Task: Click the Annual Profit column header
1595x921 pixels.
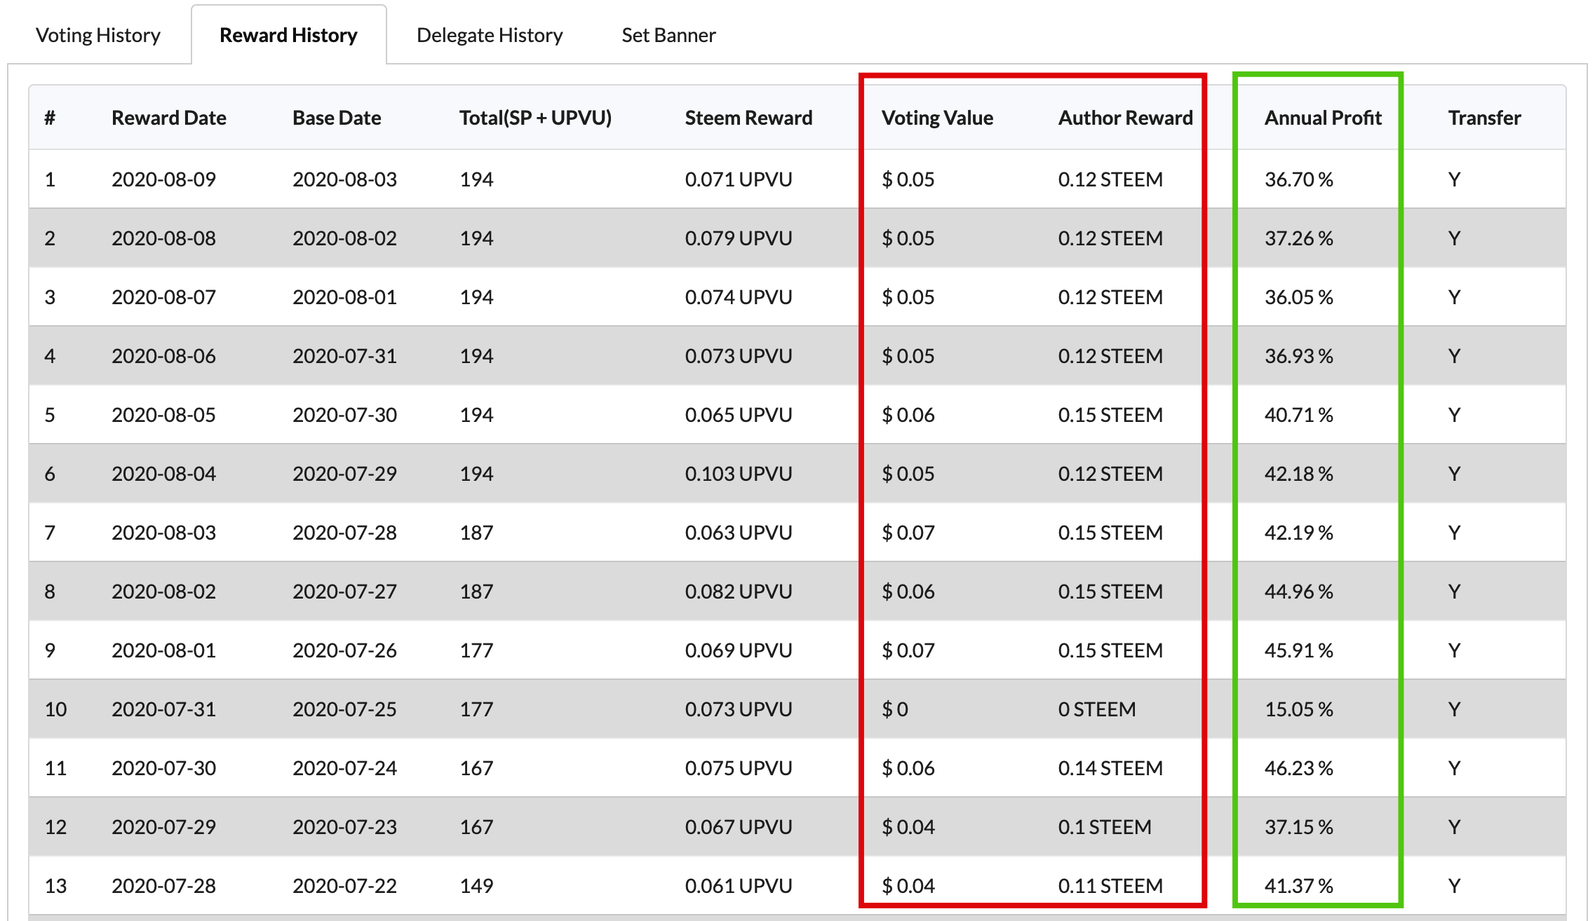Action: (x=1323, y=118)
